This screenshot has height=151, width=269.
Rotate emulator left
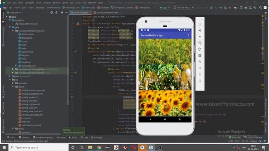click(x=200, y=43)
